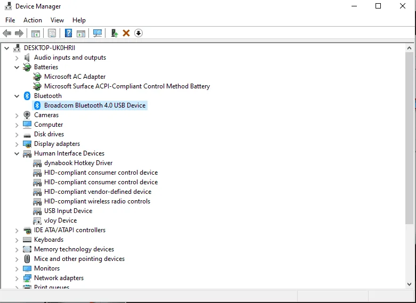The image size is (416, 303).
Task: Select the Computer label
Action: click(x=48, y=125)
